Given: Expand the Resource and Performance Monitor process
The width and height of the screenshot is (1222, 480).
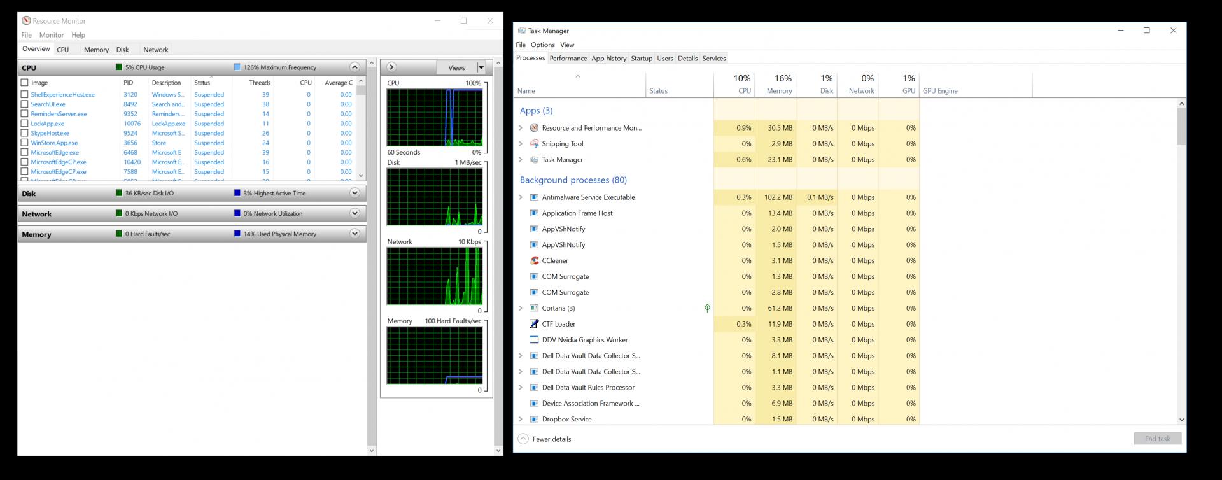Looking at the screenshot, I should pyautogui.click(x=521, y=128).
